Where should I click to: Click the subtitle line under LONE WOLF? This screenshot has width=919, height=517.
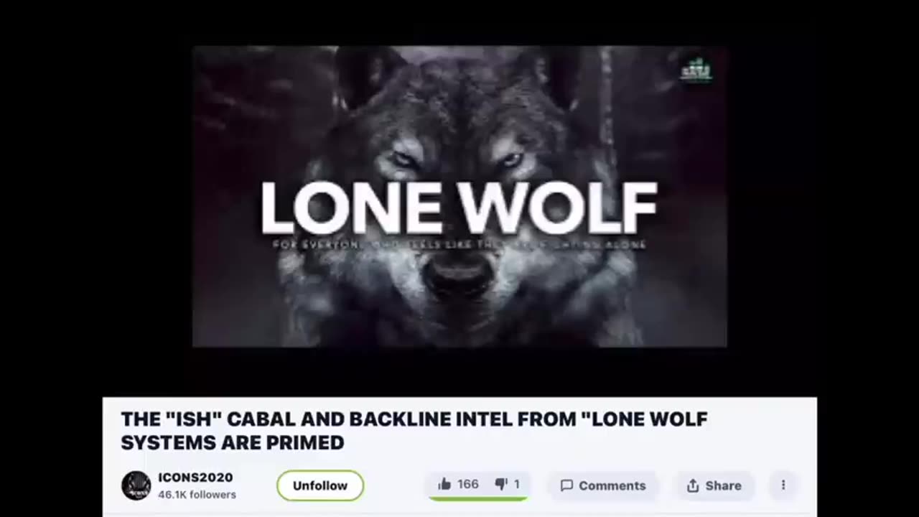point(459,244)
